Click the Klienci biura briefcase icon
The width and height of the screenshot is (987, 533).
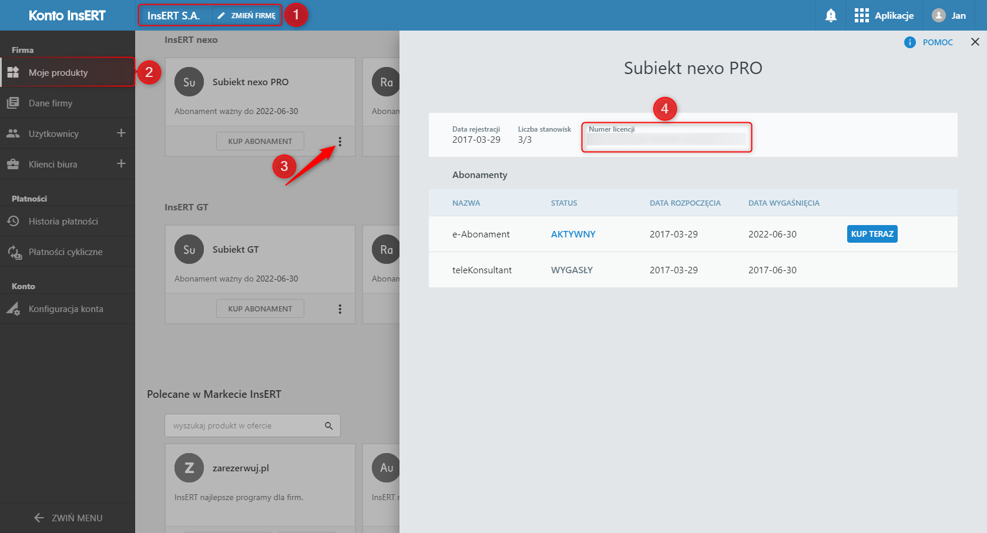(x=13, y=164)
